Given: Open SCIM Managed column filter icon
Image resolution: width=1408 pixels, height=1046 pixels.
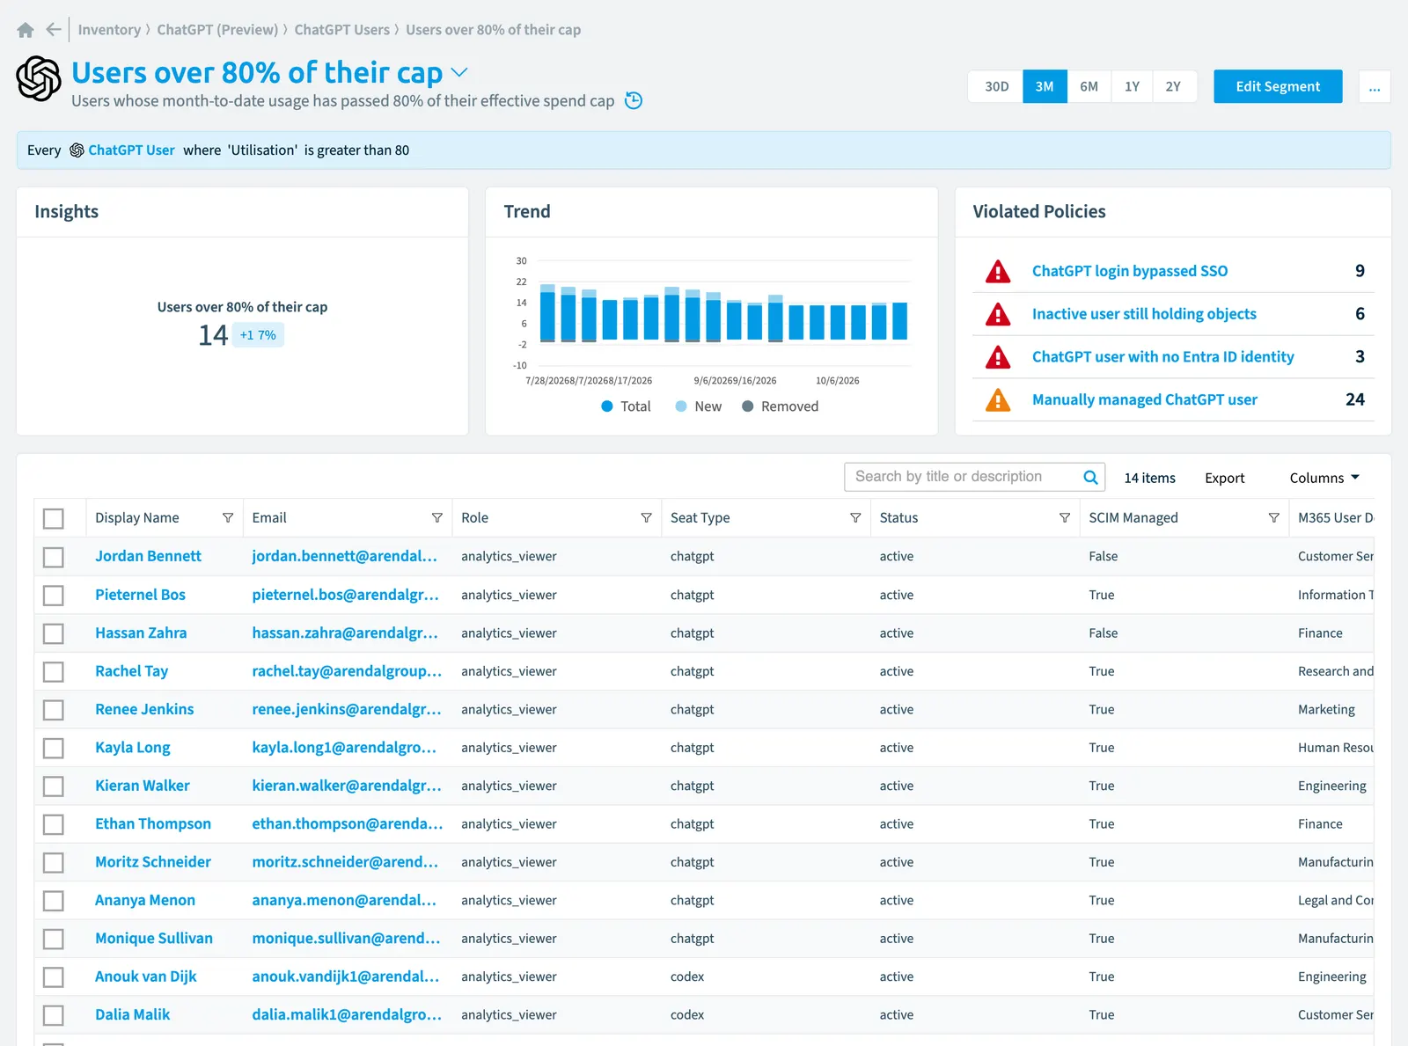Looking at the screenshot, I should pyautogui.click(x=1273, y=518).
